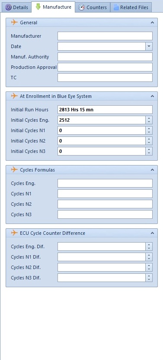Screen dimensions: 163x360
Task: Collapse ECU Cycle Counter Difference section
Action: (152, 233)
